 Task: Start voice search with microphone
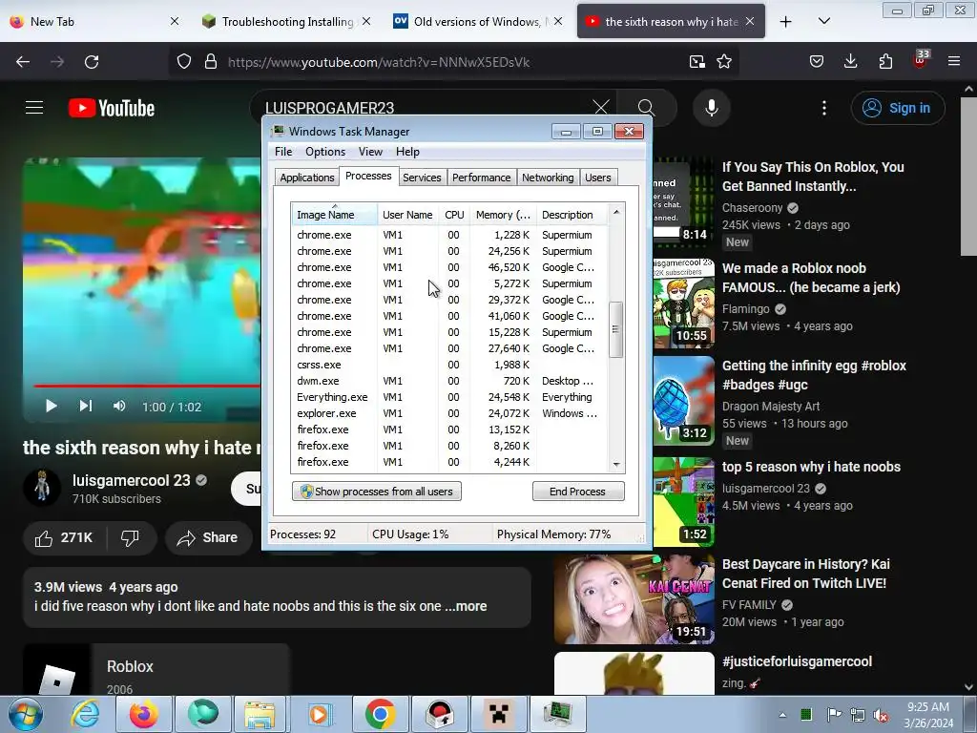(711, 108)
